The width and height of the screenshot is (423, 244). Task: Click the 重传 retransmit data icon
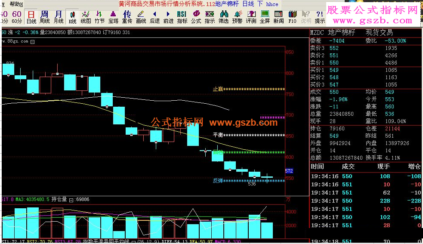[127, 17]
